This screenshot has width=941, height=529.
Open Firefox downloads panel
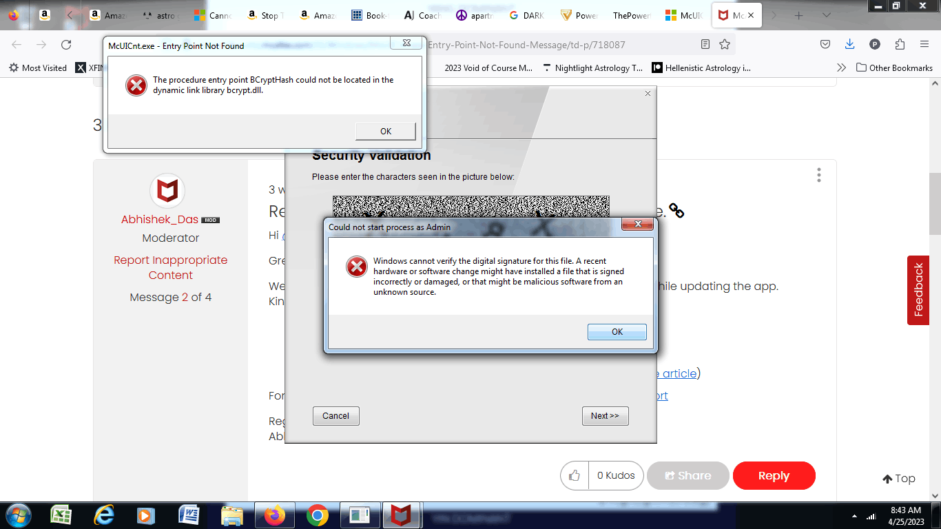click(x=850, y=44)
